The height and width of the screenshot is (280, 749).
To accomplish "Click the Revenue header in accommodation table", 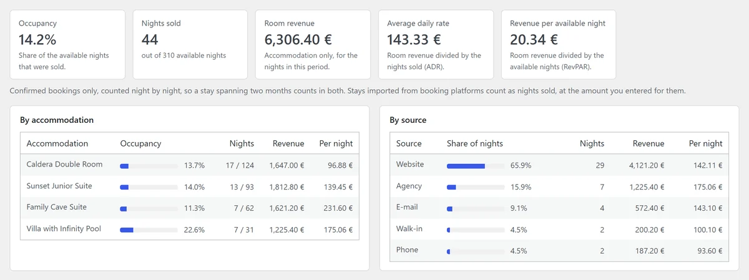I will coord(288,143).
